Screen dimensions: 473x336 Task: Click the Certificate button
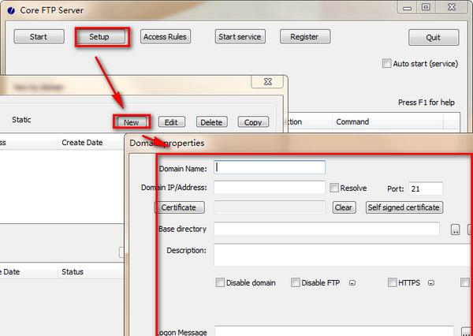click(180, 207)
